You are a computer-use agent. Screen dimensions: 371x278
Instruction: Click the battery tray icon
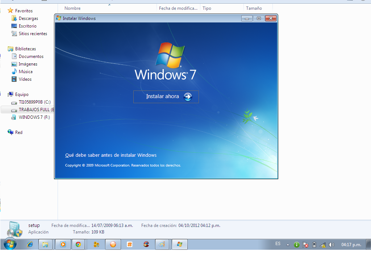pos(314,245)
